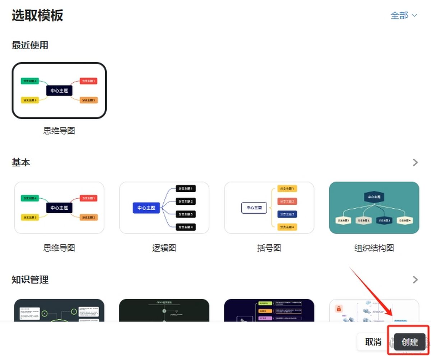The height and width of the screenshot is (356, 431).
Task: Select the white knowledge template with lock icon
Action: tap(374, 310)
